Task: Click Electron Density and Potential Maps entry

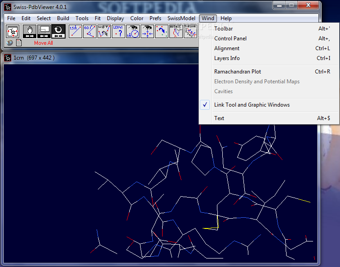Action: point(269,82)
